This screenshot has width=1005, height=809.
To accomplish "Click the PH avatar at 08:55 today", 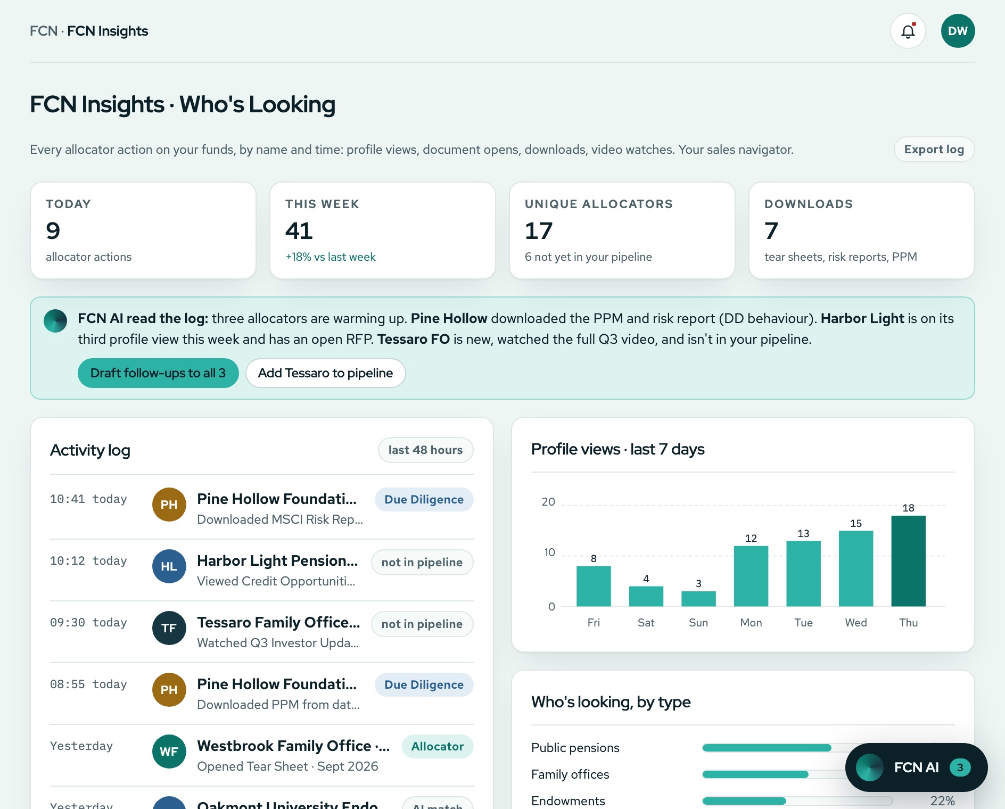I will (169, 690).
